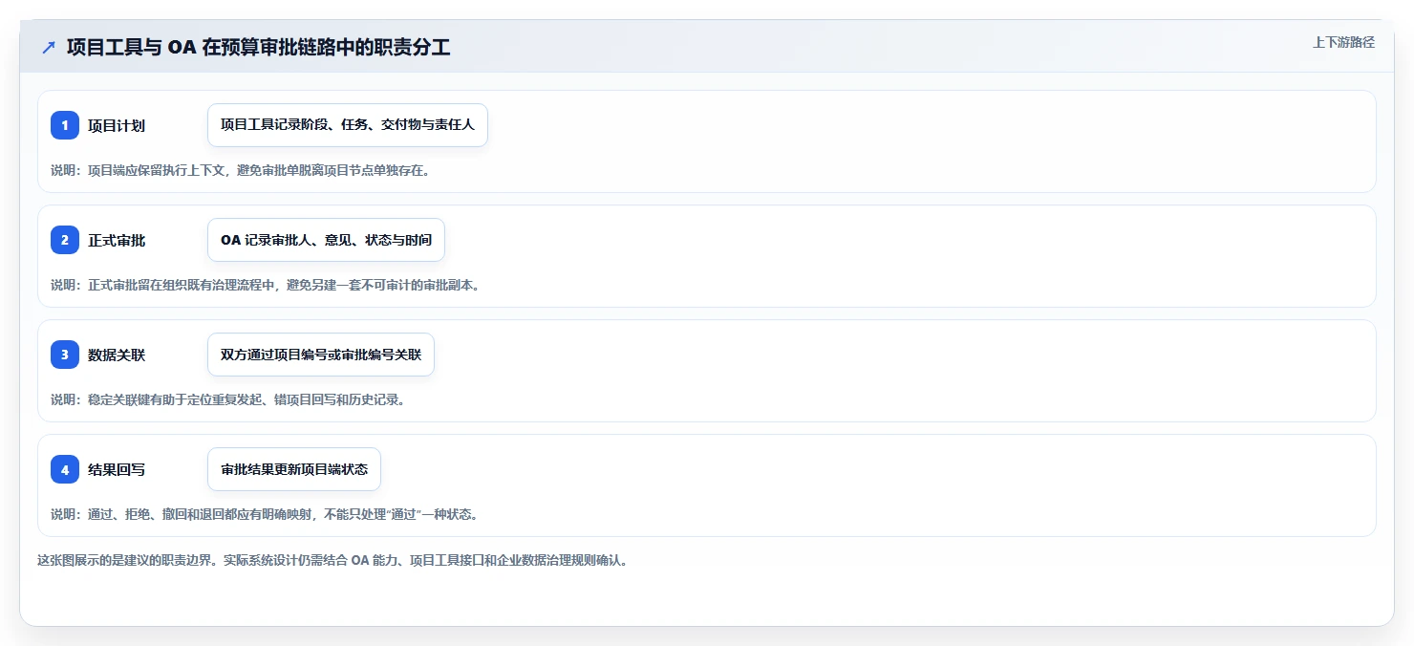This screenshot has width=1414, height=646.
Task: Click the note starting 说明:通过、拒绝、撤回和退回
Action: [x=264, y=514]
